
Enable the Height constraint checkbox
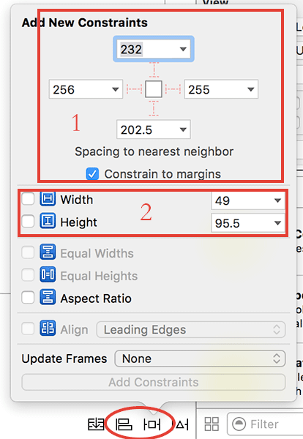(28, 222)
